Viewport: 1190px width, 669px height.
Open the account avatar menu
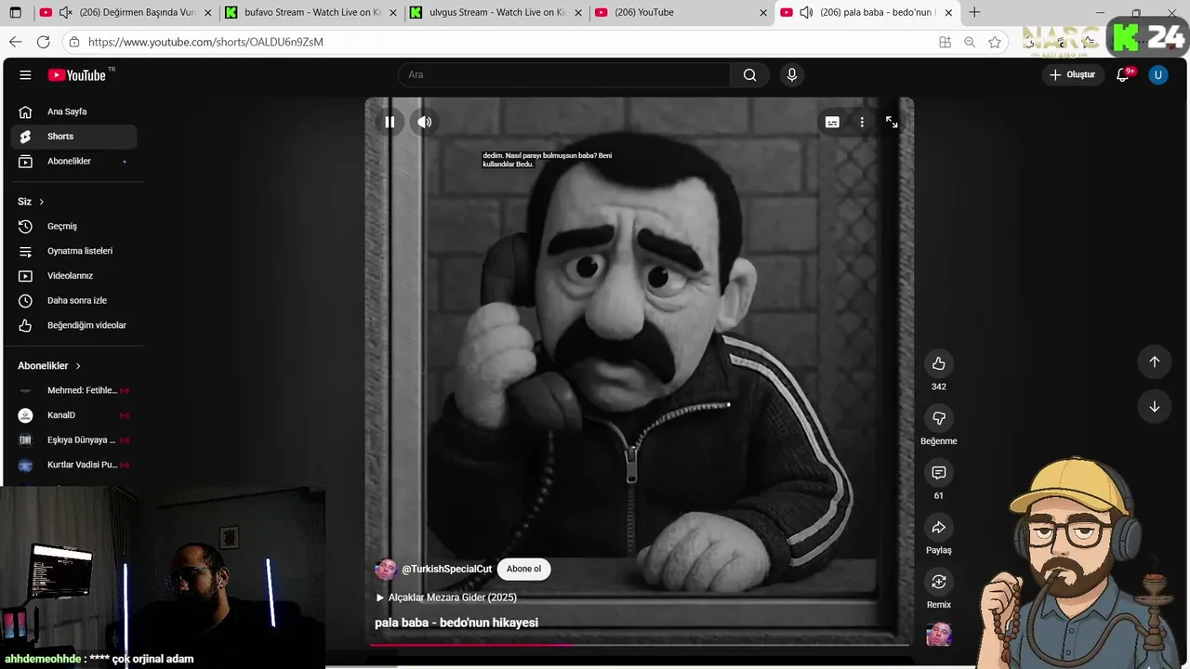point(1157,75)
